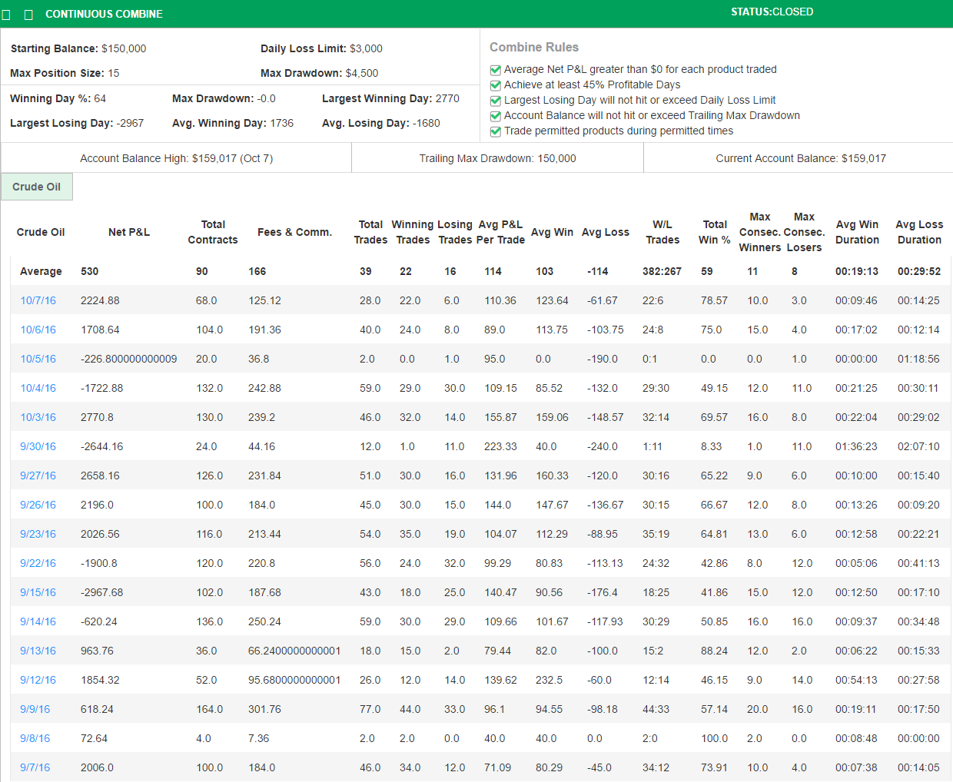This screenshot has height=782, width=953.
Task: Click the second square icon beside Continuous Combine
Action: [28, 15]
